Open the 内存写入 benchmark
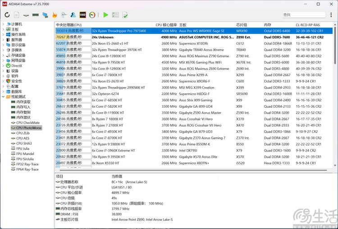This screenshot has width=338, height=229. point(21,107)
